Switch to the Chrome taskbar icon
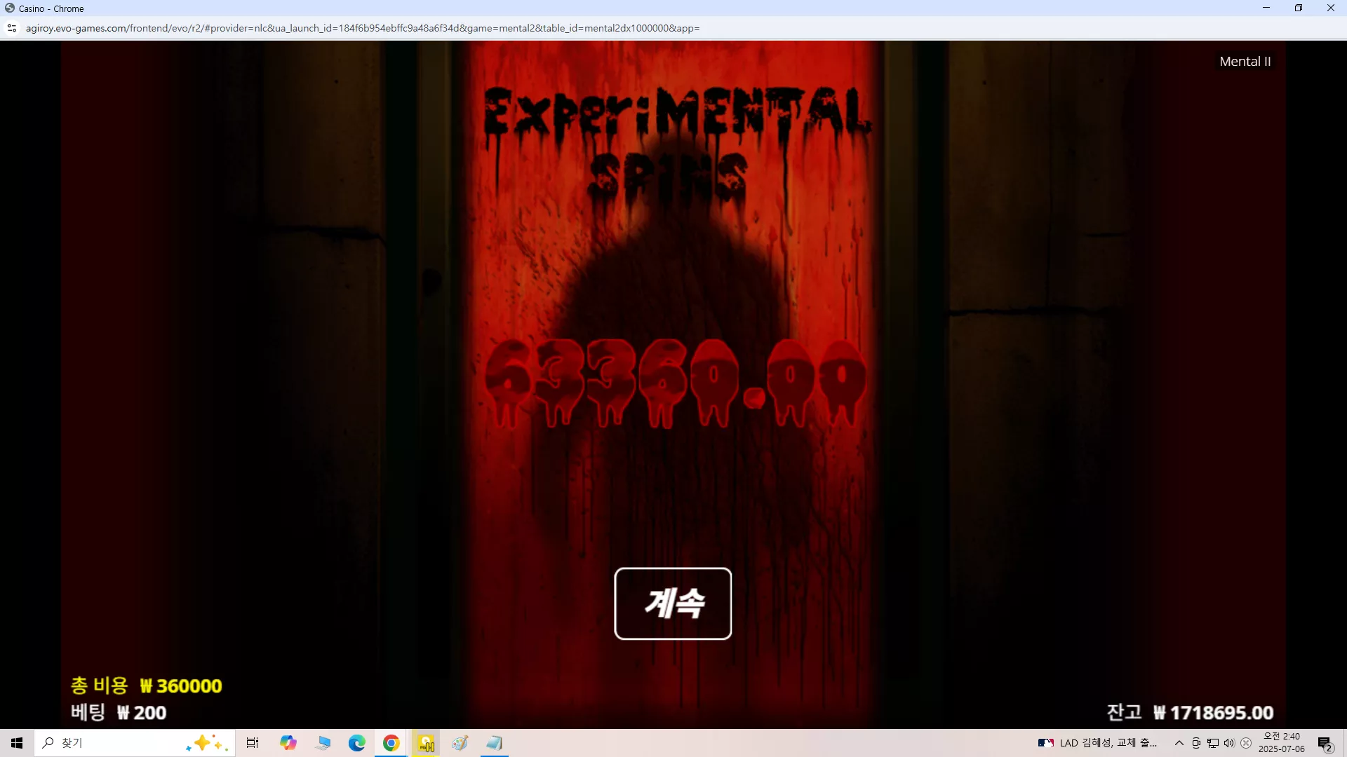 391,743
